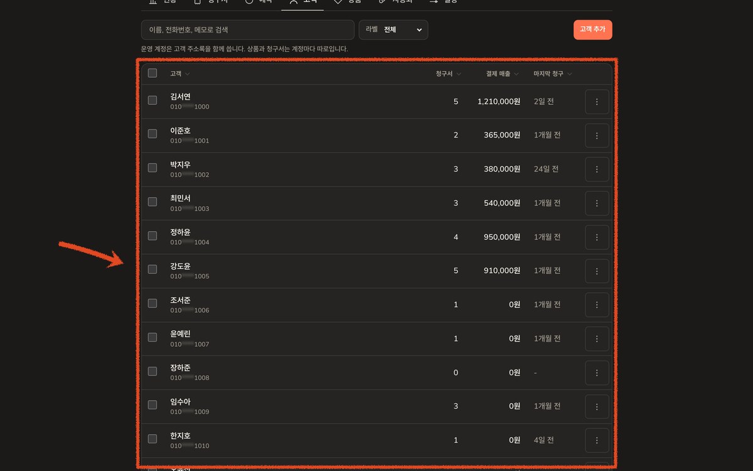This screenshot has height=471, width=753.
Task: Show row actions for 장하준
Action: (x=597, y=372)
